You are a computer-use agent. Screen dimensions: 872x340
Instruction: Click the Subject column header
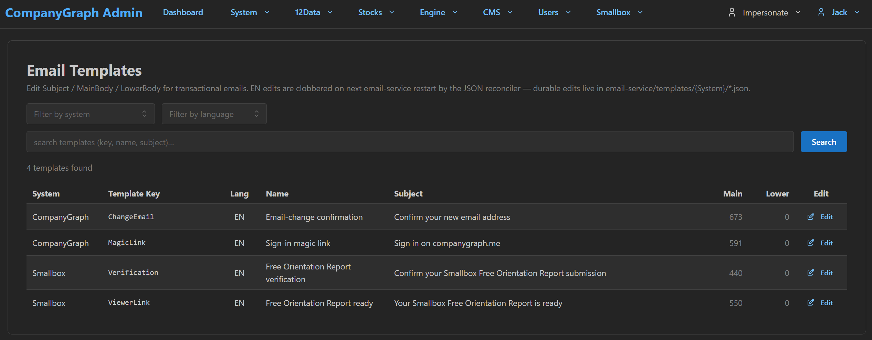tap(408, 194)
